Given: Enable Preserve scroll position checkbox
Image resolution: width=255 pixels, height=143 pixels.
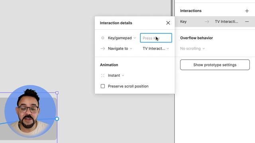Looking at the screenshot, I should (x=103, y=86).
